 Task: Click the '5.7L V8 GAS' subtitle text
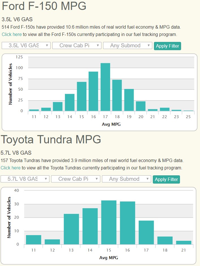(x=16, y=153)
